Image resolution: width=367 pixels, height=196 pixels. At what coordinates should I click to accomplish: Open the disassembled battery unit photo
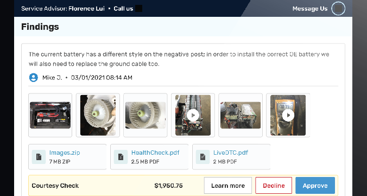tap(241, 115)
